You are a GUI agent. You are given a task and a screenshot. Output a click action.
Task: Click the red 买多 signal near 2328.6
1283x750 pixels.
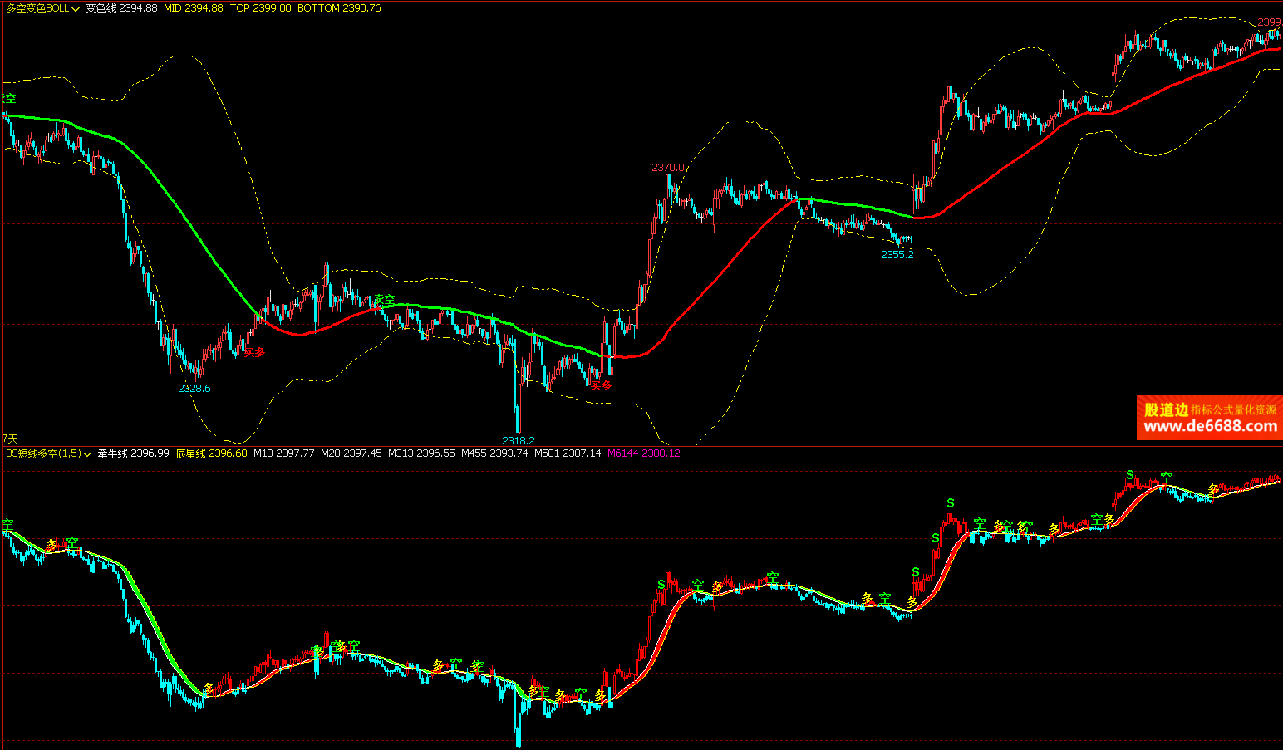(x=254, y=352)
